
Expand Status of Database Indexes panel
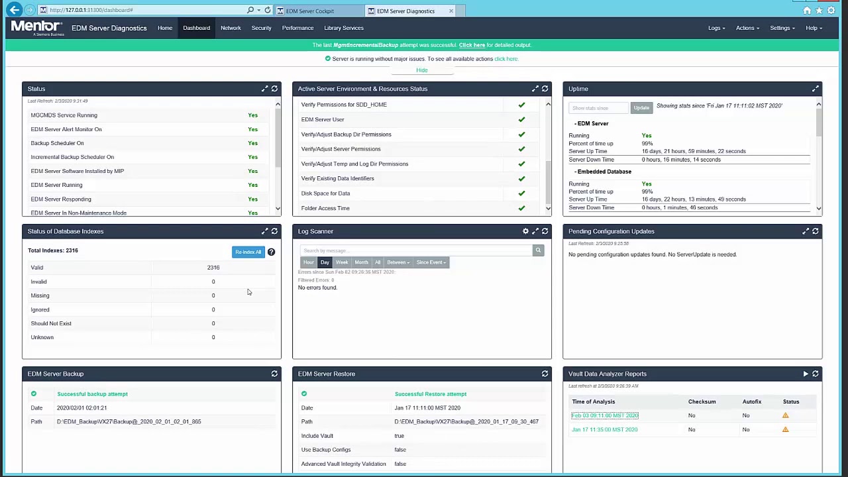pyautogui.click(x=265, y=231)
